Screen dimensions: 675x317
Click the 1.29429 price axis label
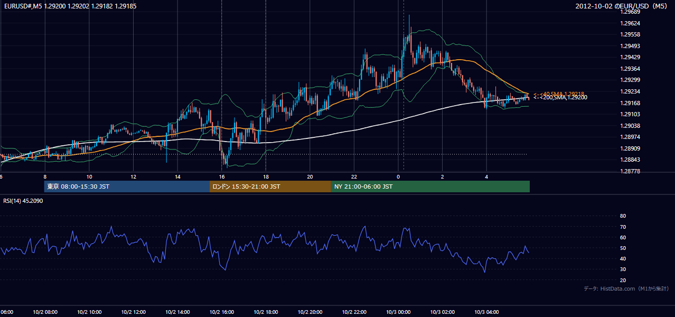pos(631,57)
